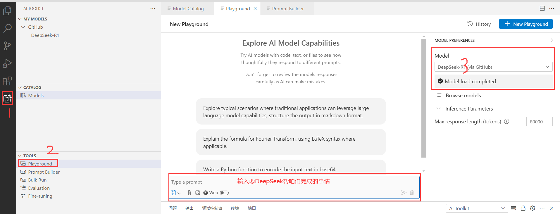Select Fine-tuning in the Tools list

pos(40,196)
